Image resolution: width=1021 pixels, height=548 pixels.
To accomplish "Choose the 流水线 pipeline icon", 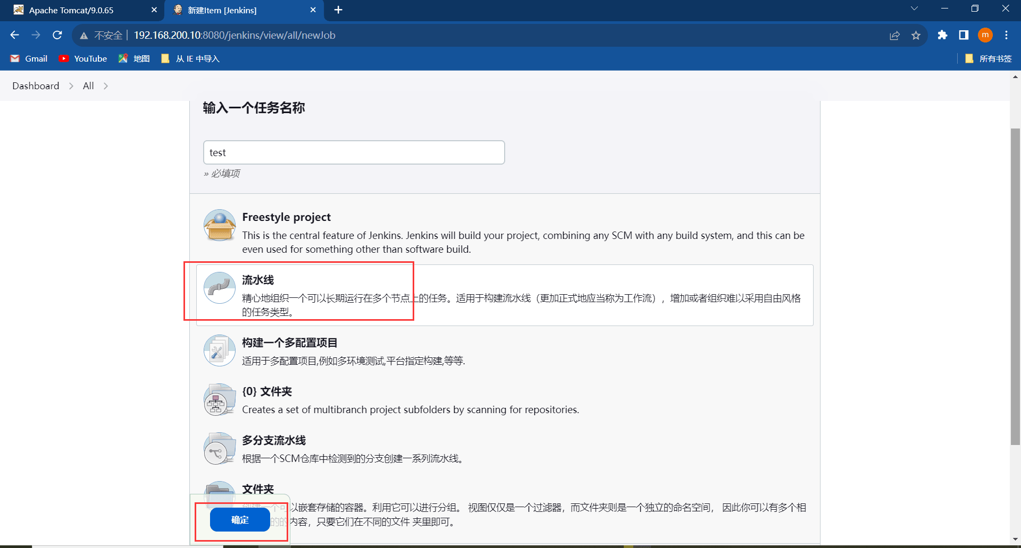I will pos(220,288).
